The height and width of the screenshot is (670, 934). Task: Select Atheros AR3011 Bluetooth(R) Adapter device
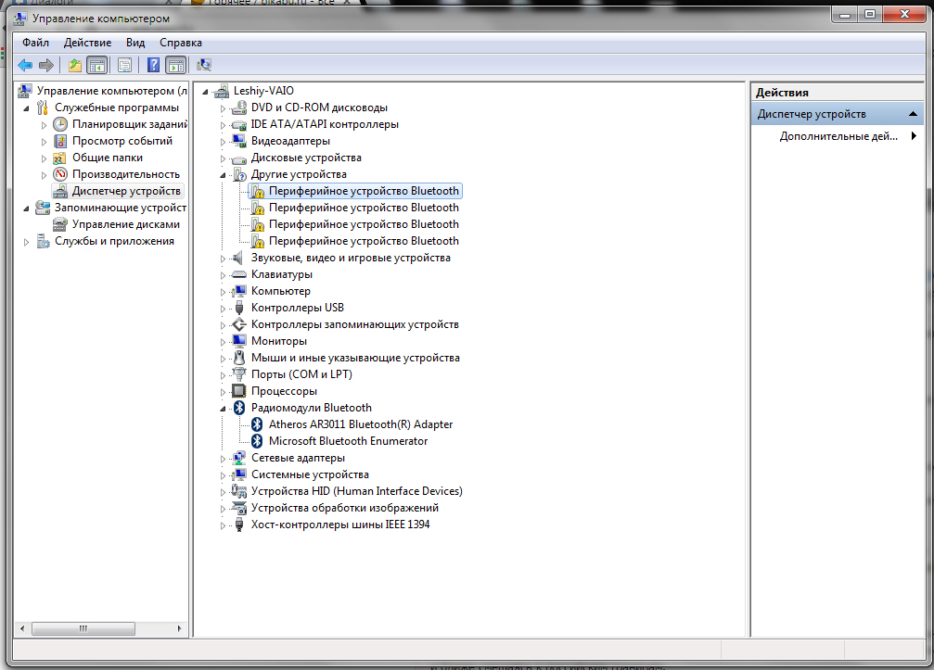pos(360,424)
